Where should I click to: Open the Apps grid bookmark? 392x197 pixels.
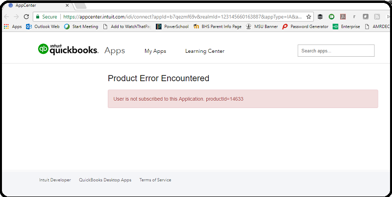coord(13,26)
